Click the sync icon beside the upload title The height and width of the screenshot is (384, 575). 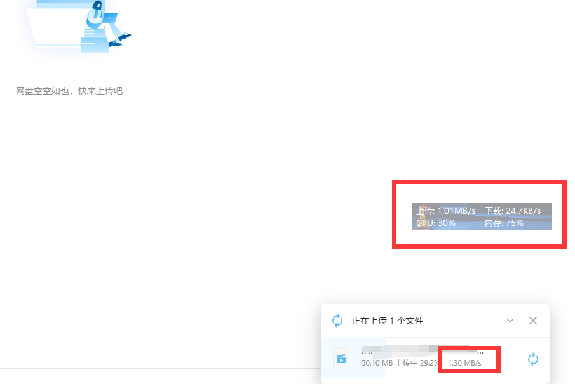(337, 321)
